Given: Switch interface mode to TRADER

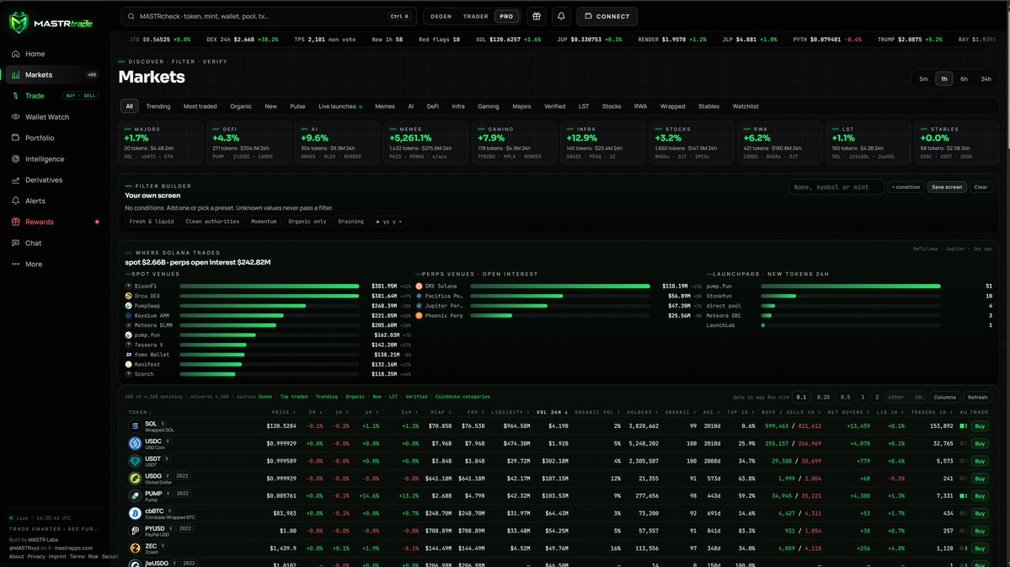Looking at the screenshot, I should (x=475, y=16).
